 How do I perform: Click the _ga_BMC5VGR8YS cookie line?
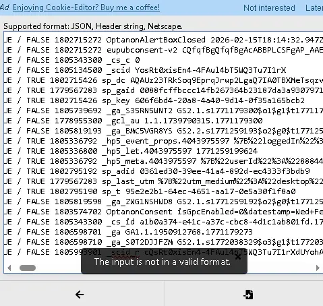click(163, 131)
